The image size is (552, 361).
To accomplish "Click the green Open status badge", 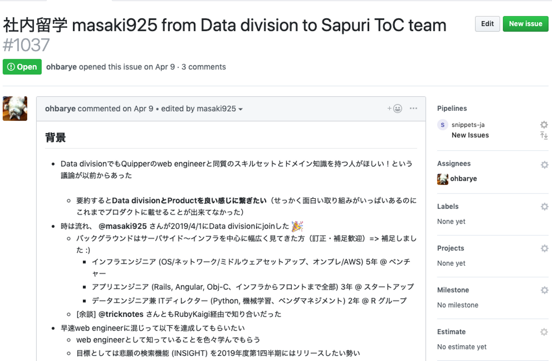I will click(22, 67).
